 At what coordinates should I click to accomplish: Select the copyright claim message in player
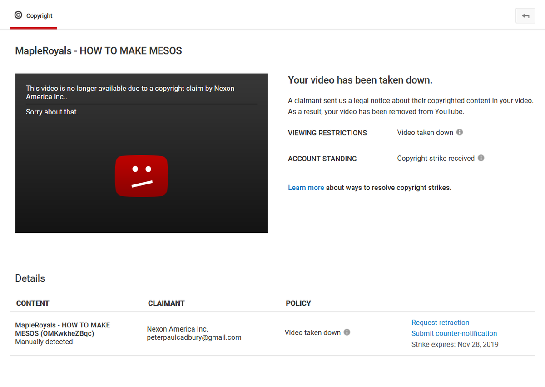pos(130,93)
